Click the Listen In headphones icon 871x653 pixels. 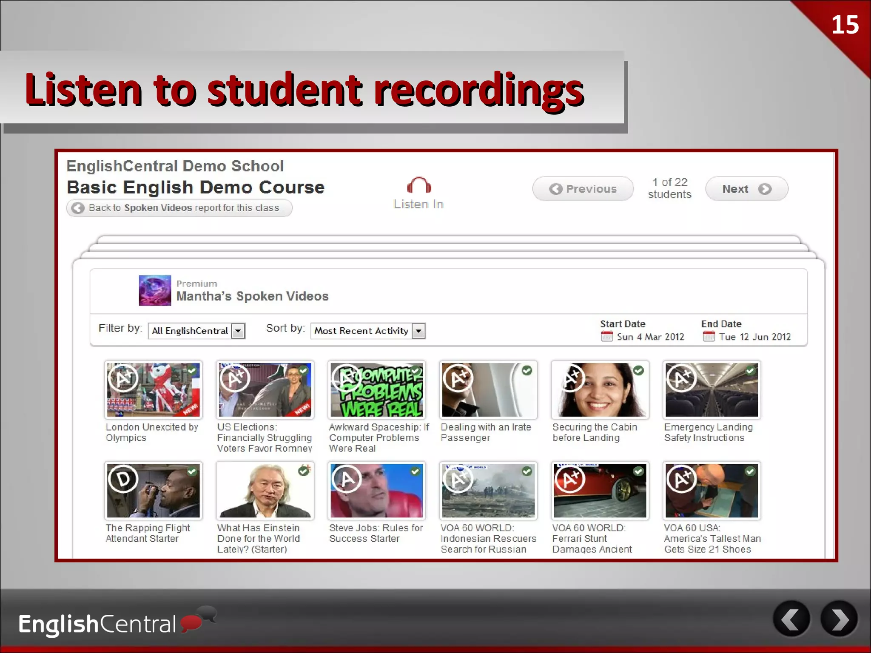click(x=419, y=185)
